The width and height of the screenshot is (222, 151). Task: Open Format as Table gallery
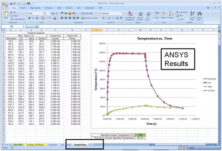coord(140,16)
